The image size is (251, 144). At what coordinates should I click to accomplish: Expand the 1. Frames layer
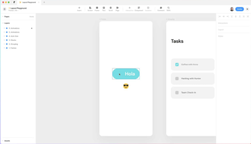[x=4, y=48]
